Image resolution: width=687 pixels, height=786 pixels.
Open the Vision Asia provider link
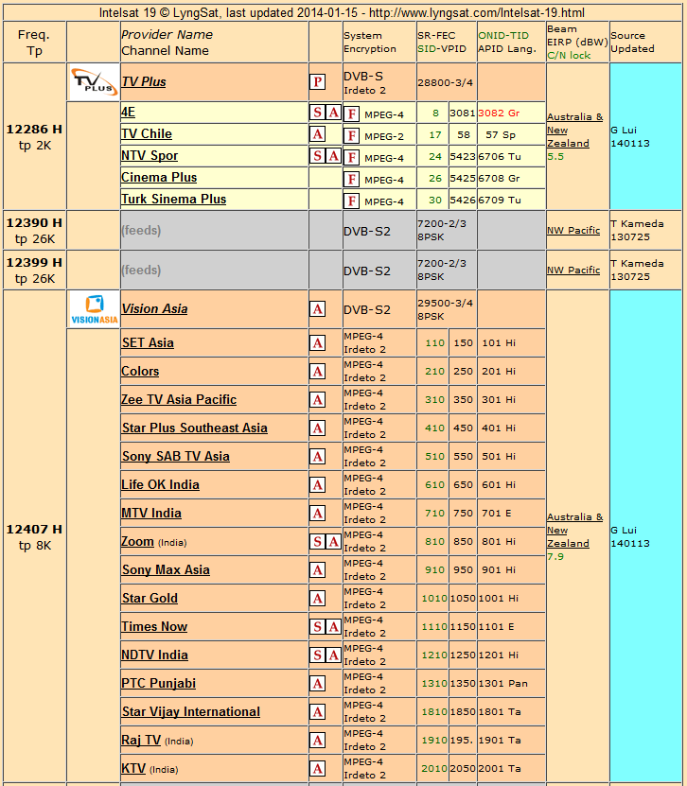pos(154,308)
